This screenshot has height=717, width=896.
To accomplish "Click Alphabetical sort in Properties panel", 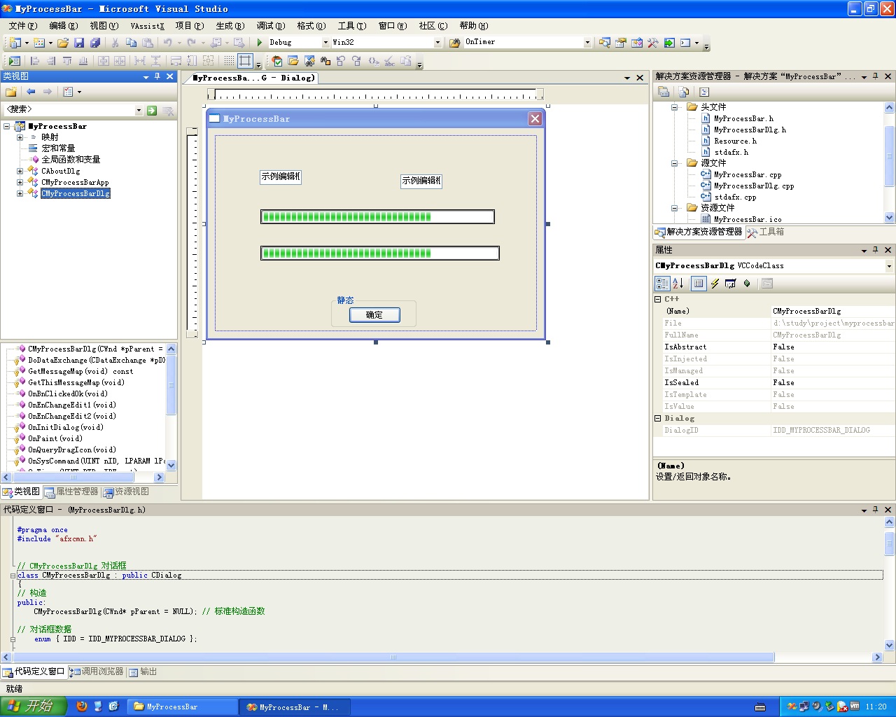I will (x=678, y=284).
